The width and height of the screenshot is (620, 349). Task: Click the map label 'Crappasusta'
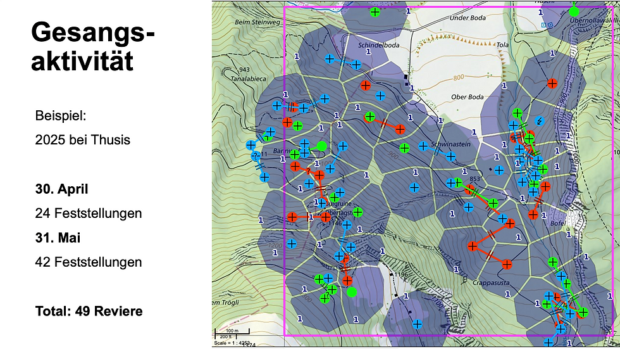point(491,283)
